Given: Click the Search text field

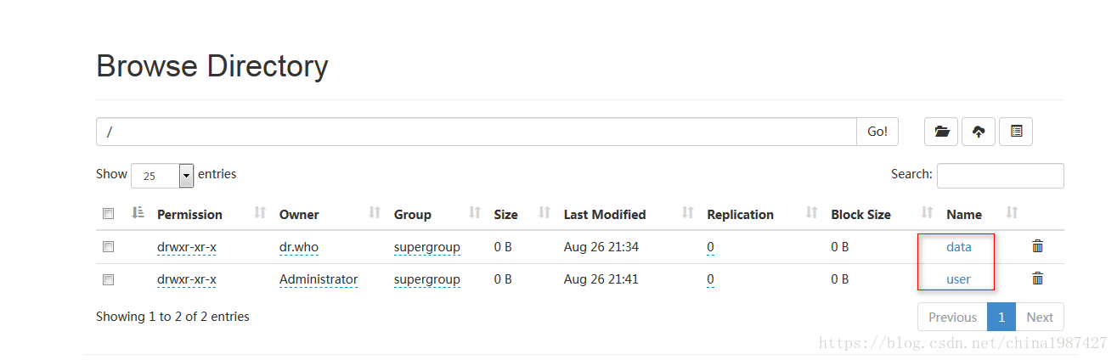Looking at the screenshot, I should pos(1000,176).
